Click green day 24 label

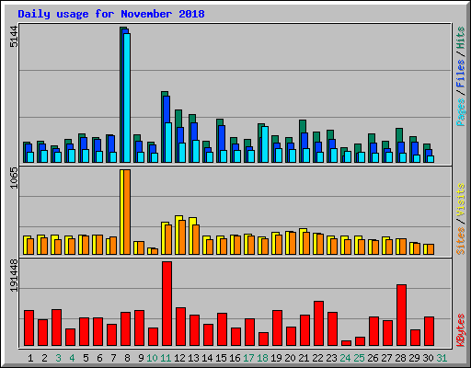[345, 358]
